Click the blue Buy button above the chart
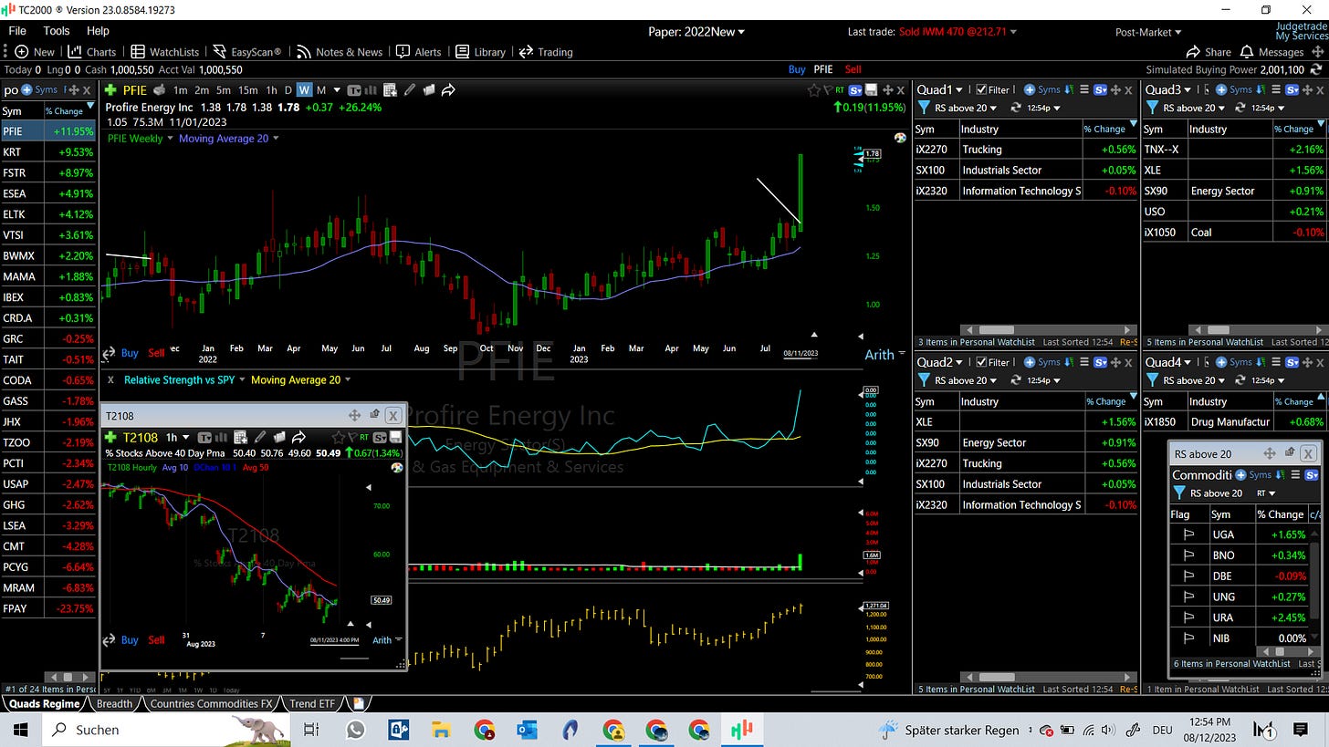The image size is (1329, 747). click(796, 69)
